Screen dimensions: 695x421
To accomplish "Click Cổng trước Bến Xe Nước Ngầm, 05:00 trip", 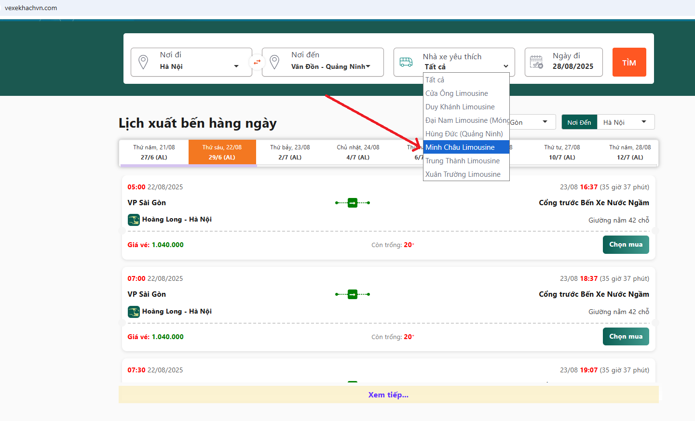I will (x=594, y=203).
